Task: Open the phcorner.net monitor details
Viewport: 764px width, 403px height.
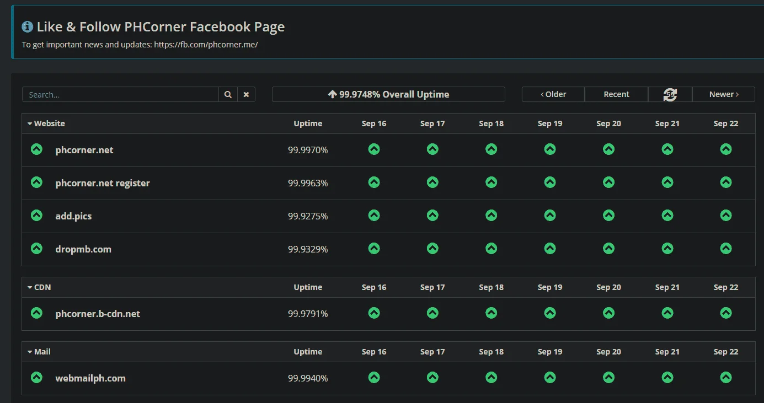Action: click(84, 150)
